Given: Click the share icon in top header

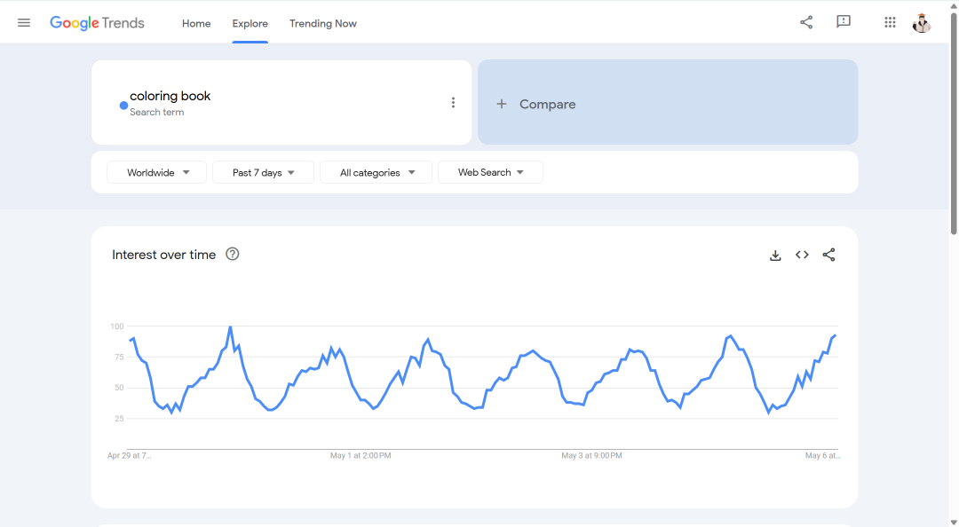Looking at the screenshot, I should pyautogui.click(x=806, y=22).
